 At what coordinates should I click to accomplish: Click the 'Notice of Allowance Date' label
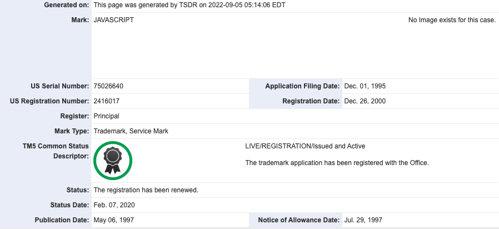tap(299, 220)
